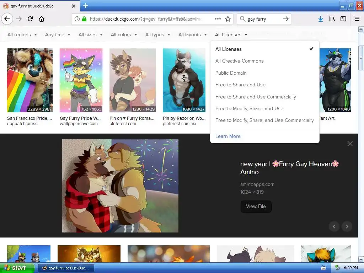The width and height of the screenshot is (364, 273).
Task: Open the aminoapps.com source link
Action: [x=257, y=184]
